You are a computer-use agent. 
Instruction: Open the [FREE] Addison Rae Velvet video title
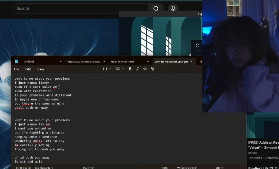coord(263,145)
